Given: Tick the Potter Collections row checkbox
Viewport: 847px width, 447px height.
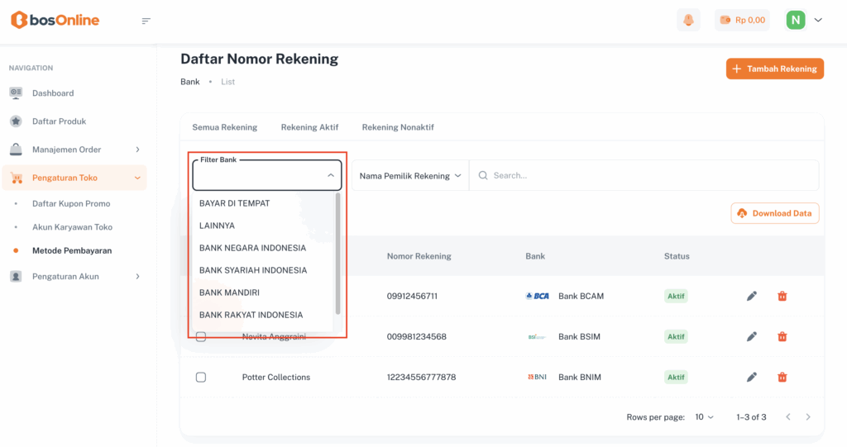Looking at the screenshot, I should [x=201, y=377].
